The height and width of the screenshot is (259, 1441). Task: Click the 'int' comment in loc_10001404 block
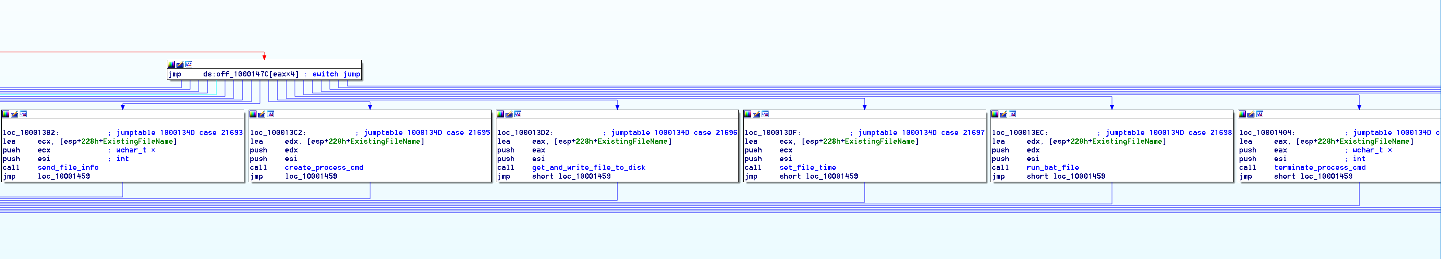(x=1359, y=159)
